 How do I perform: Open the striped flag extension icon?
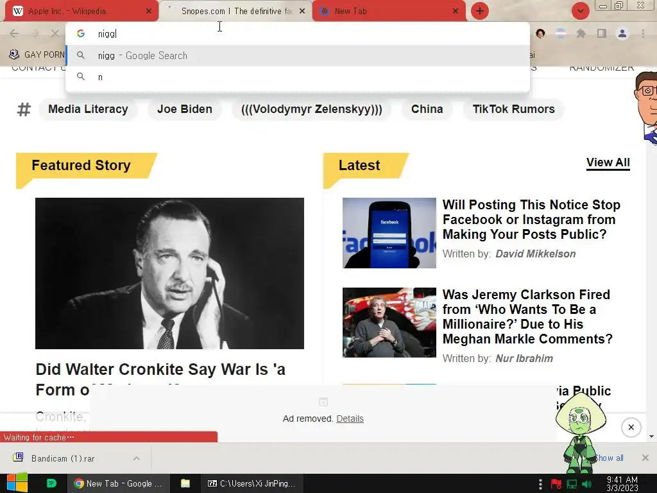click(x=561, y=33)
